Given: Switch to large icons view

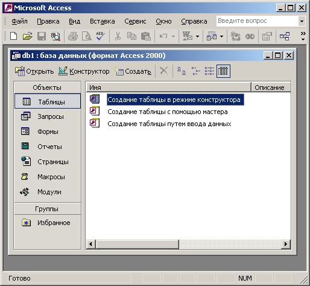Looking at the screenshot, I should point(182,71).
